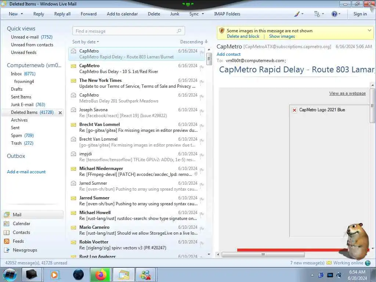Open the Contacts book icon
The height and width of the screenshot is (282, 376).
(7, 232)
